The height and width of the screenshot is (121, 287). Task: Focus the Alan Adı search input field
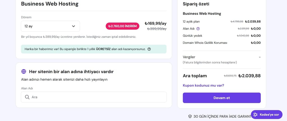95,97
